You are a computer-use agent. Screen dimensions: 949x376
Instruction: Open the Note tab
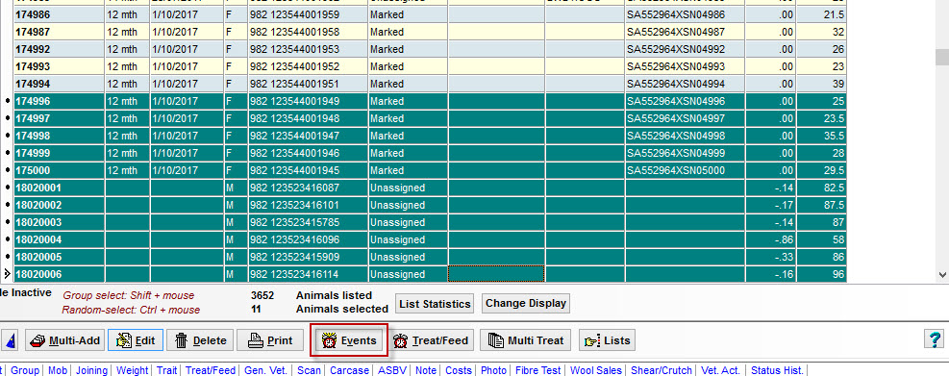426,370
